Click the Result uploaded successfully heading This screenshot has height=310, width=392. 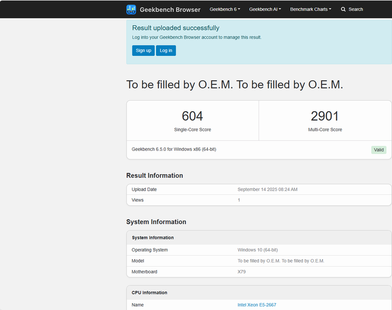coord(176,28)
